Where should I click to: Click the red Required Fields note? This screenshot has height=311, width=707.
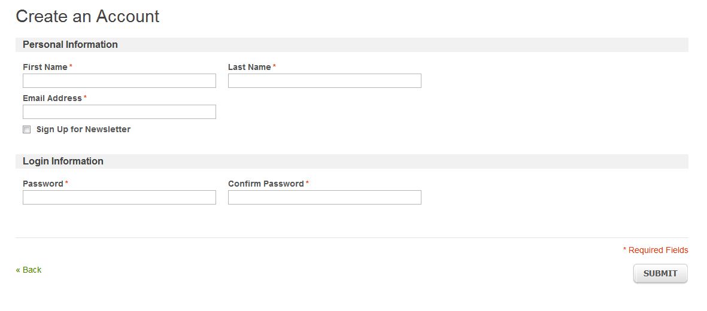click(x=656, y=250)
